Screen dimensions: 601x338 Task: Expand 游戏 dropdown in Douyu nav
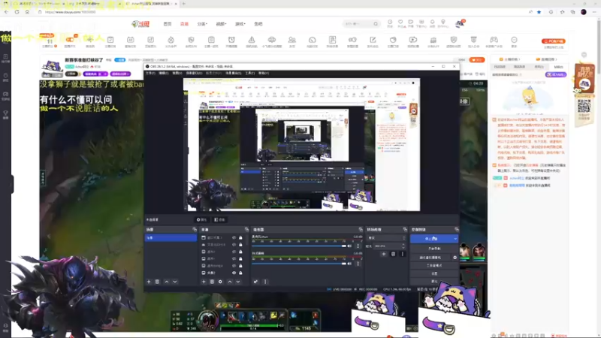(240, 24)
